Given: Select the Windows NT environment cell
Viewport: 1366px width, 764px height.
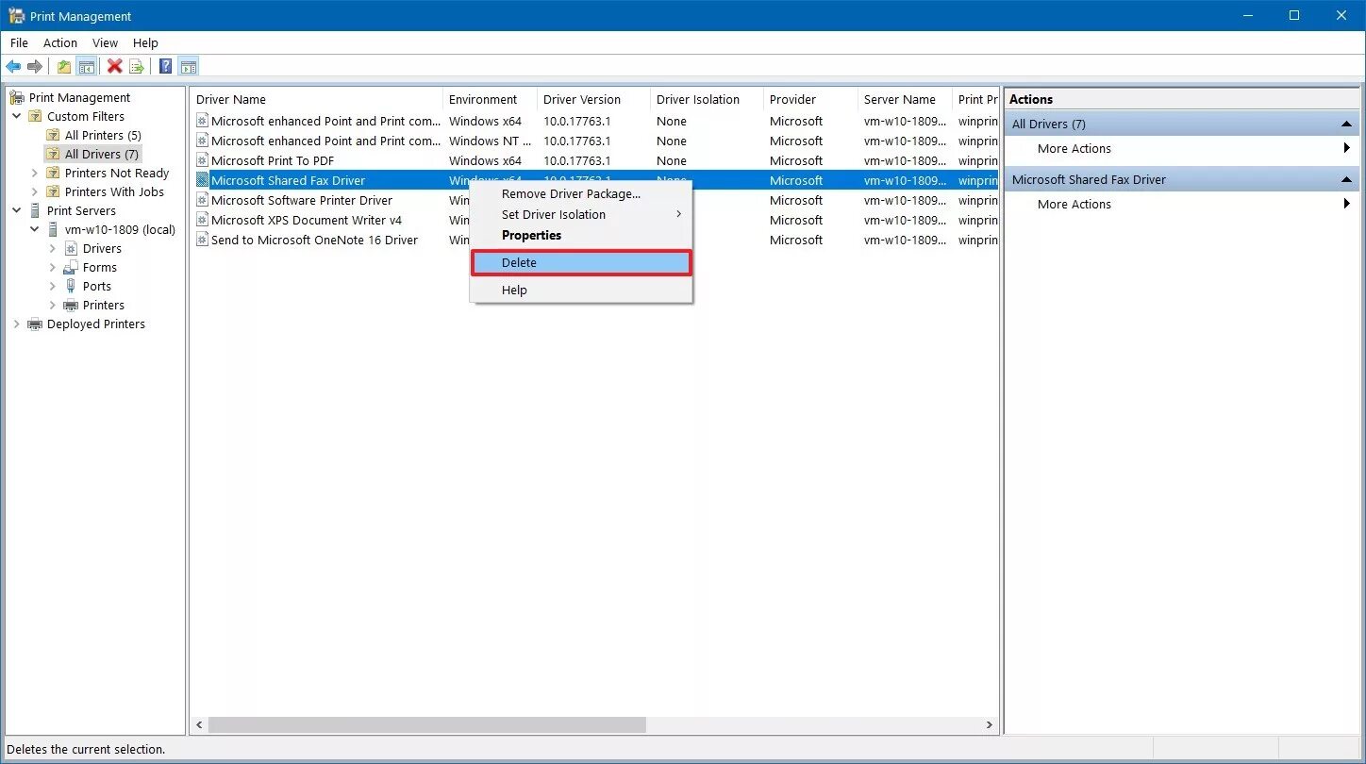Looking at the screenshot, I should point(490,141).
